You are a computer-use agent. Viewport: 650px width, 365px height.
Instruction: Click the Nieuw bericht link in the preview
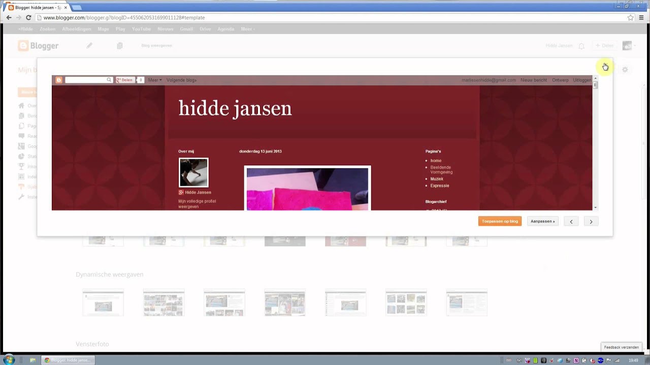[534, 80]
